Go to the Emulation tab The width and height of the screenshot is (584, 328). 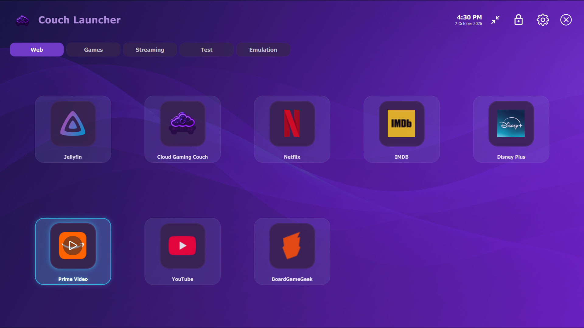pos(263,50)
